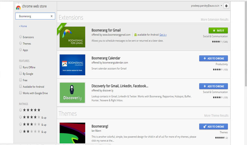Select the two stars & up filter

20,131
